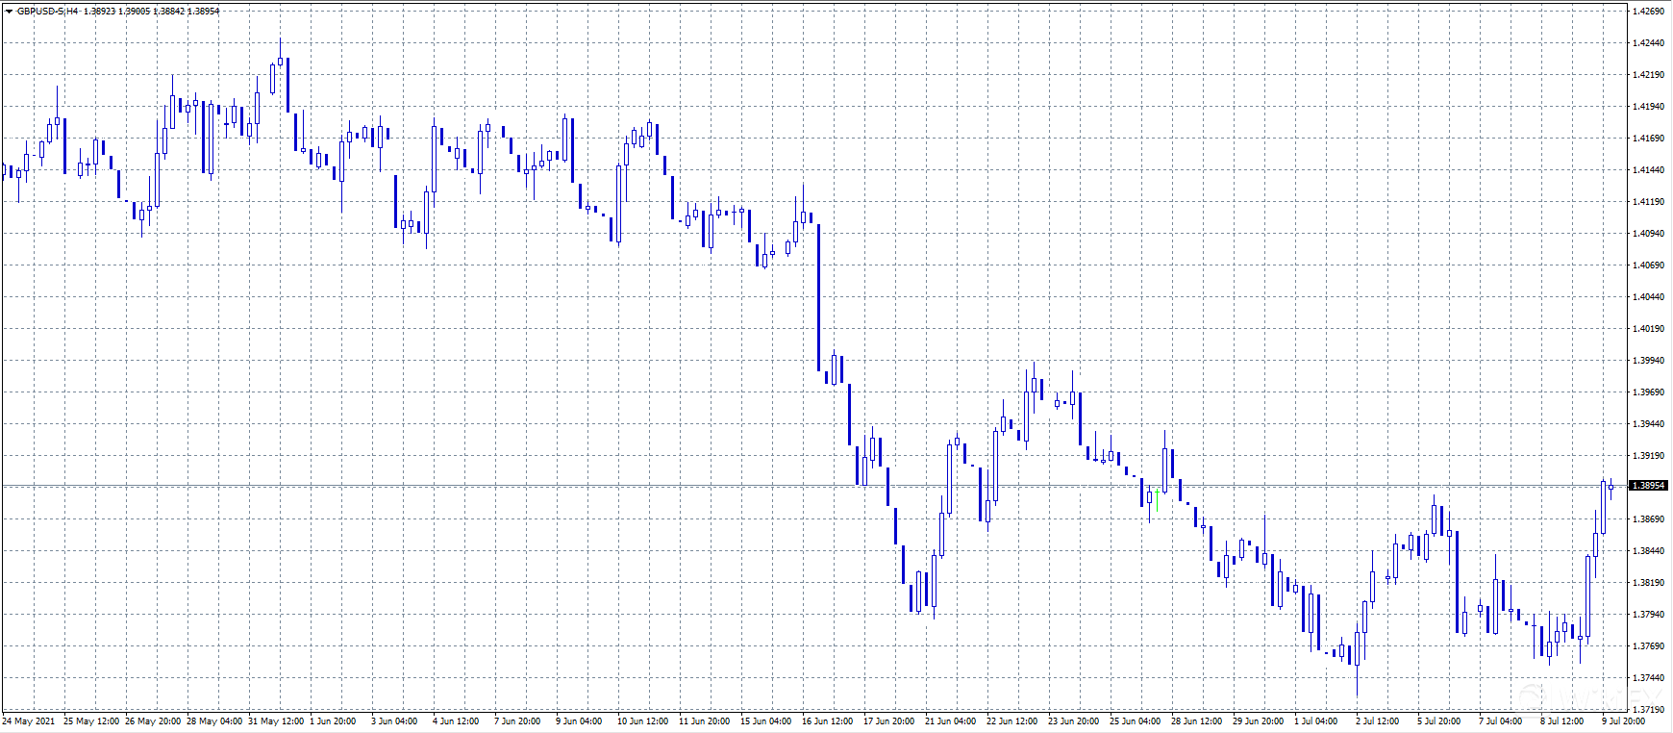Screen dimensions: 1673x733
Task: Click the 1.39940 price scale label
Action: [1648, 361]
